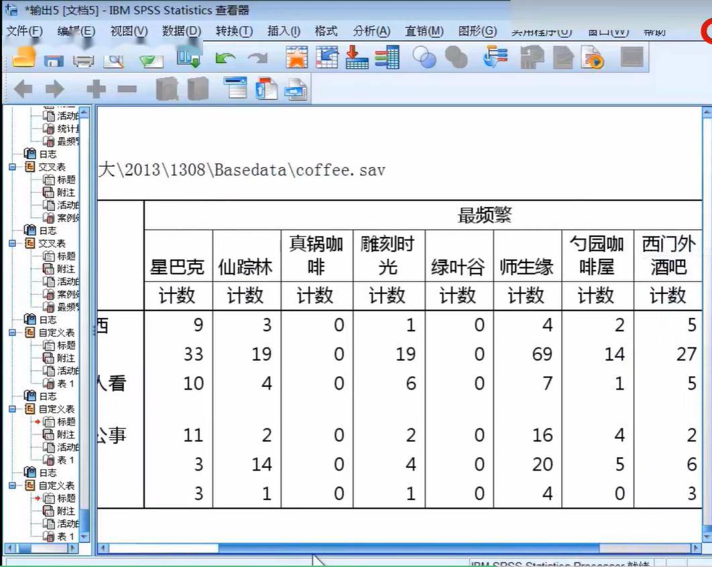Save the output document

[54, 61]
